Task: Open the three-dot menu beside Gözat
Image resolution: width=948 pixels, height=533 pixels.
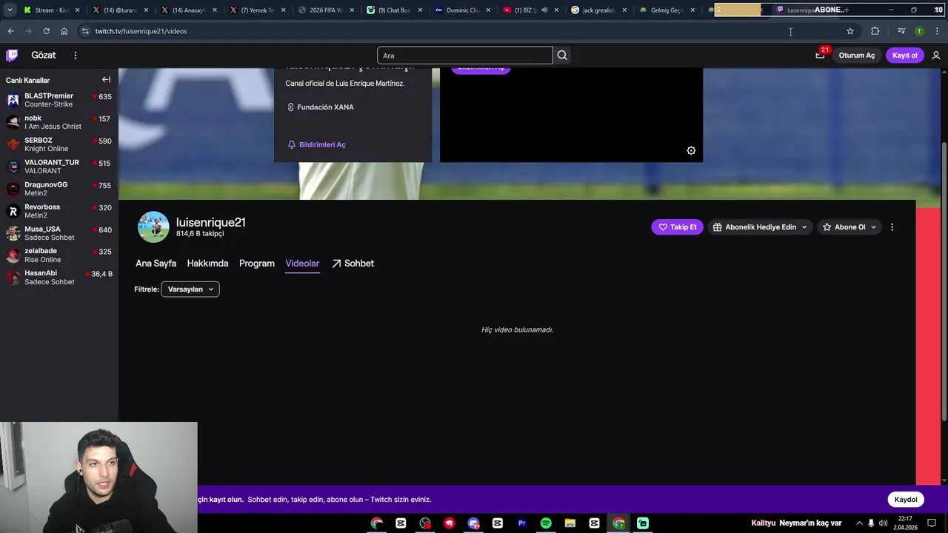Action: [x=75, y=55]
